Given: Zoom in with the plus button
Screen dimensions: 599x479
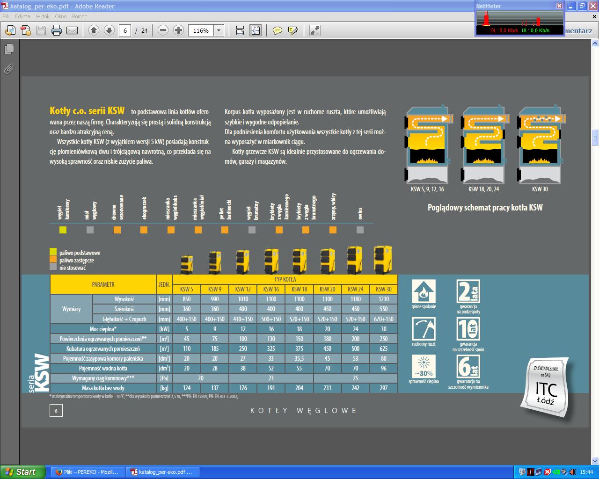Looking at the screenshot, I should coord(178,30).
